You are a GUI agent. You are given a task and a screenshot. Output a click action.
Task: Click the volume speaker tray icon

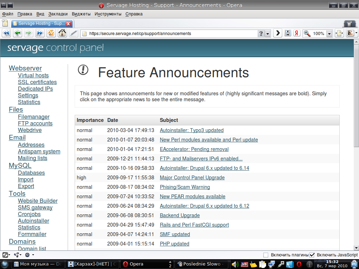click(235, 264)
